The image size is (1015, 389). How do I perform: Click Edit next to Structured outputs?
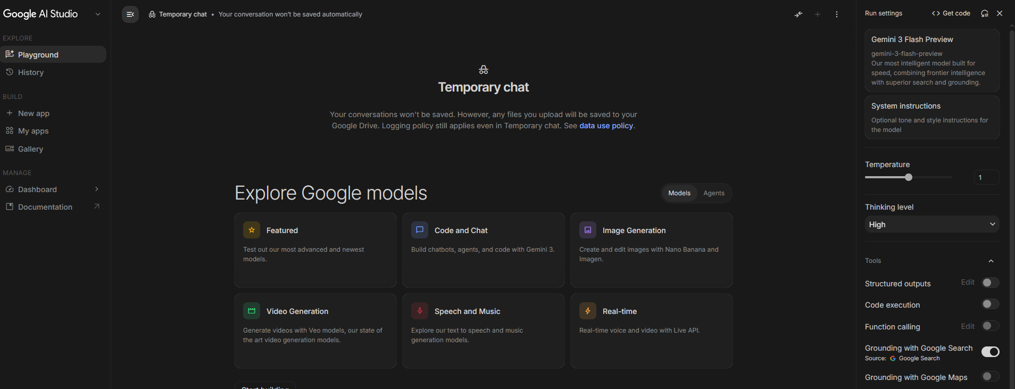968,282
